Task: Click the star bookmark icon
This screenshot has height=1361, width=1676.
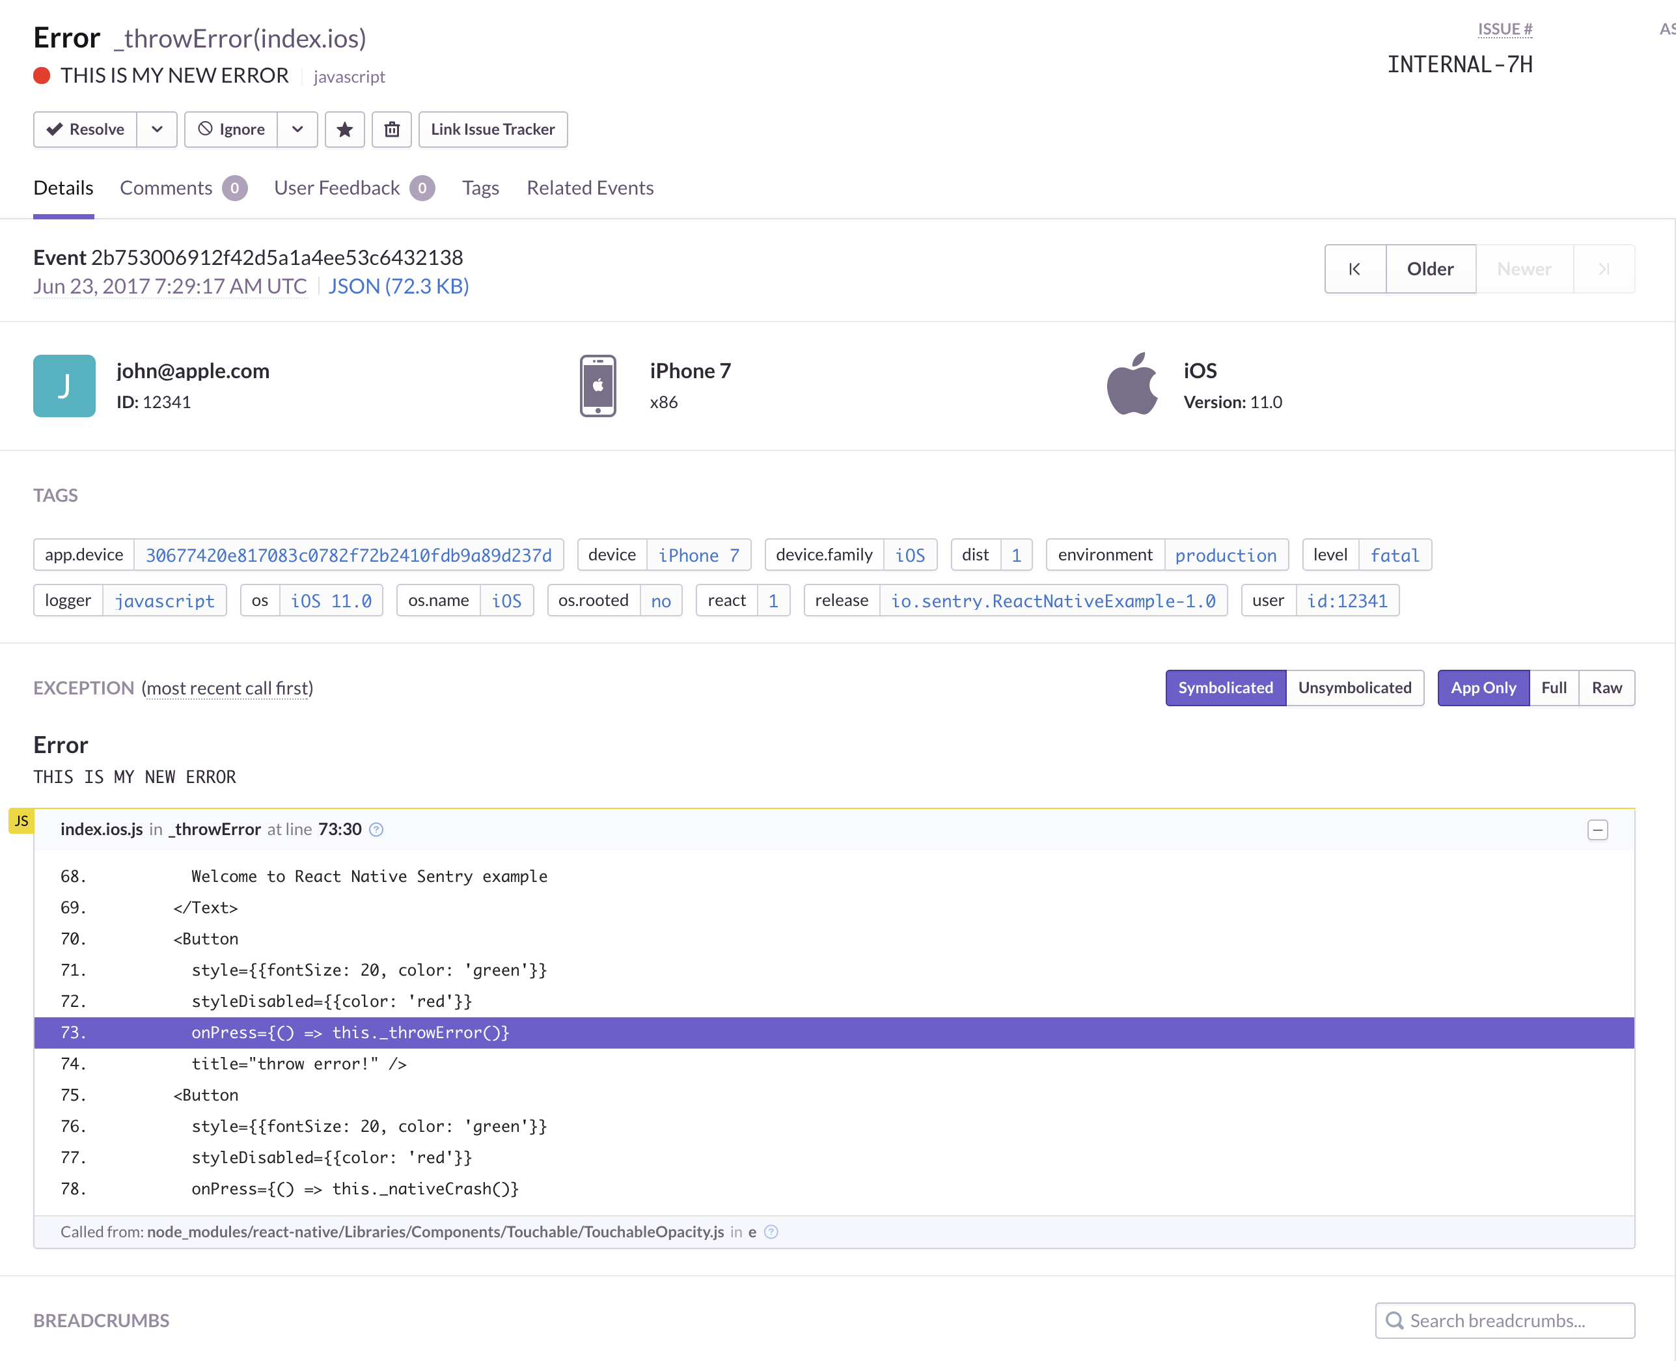Action: 344,130
